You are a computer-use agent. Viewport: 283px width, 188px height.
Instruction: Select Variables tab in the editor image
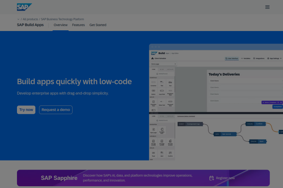[x=246, y=59]
